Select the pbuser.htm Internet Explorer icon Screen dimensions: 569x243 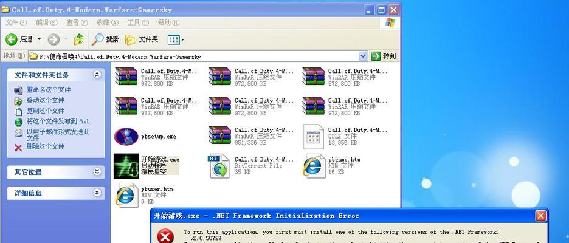(126, 195)
